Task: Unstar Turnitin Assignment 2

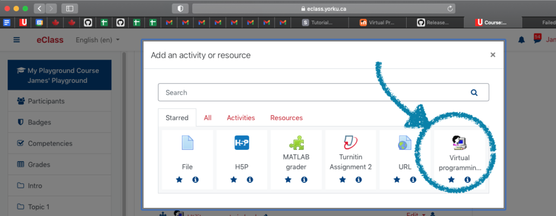Action: tap(343, 180)
